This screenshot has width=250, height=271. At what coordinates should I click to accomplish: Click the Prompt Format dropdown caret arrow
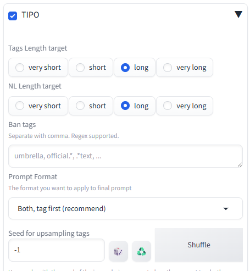pos(226,209)
